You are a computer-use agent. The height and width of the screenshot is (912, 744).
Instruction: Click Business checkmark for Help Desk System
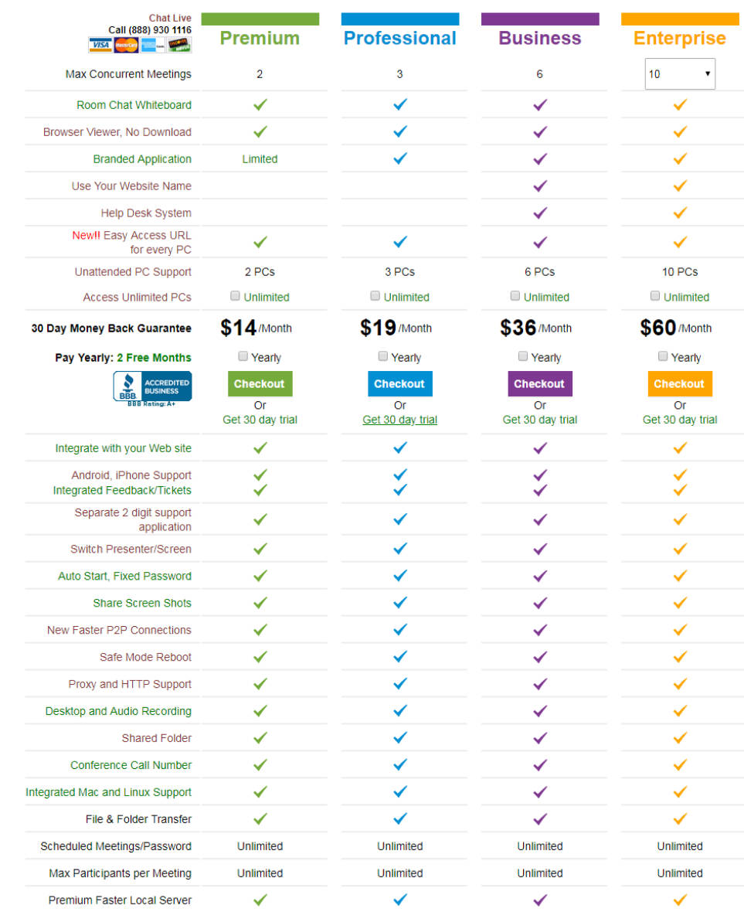(x=540, y=213)
